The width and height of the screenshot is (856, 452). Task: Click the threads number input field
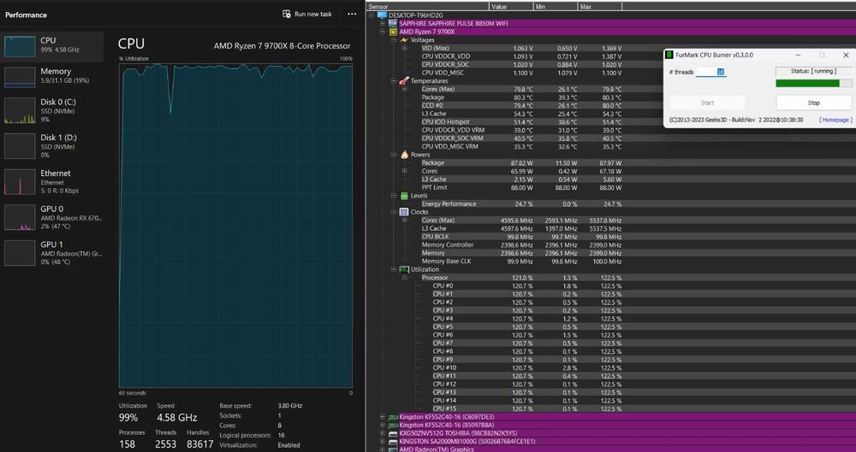[x=710, y=72]
